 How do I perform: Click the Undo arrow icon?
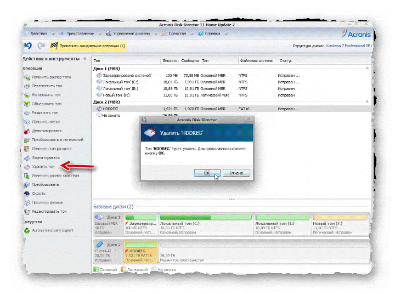click(x=28, y=46)
